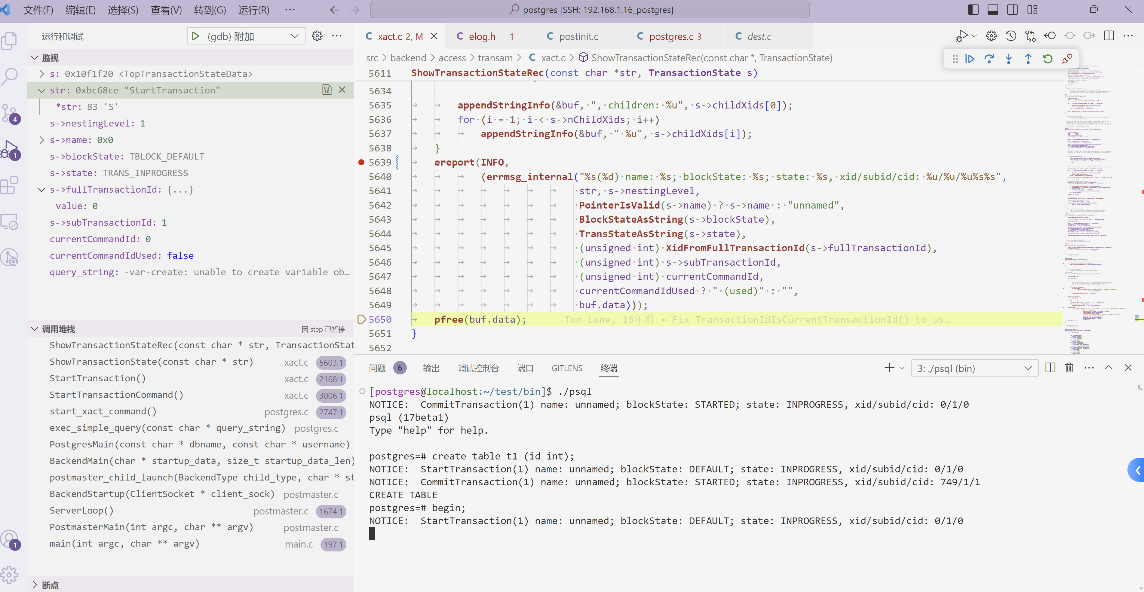Toggle the secondary side bar layout icon
Screen dimensions: 1144x592
point(1013,10)
